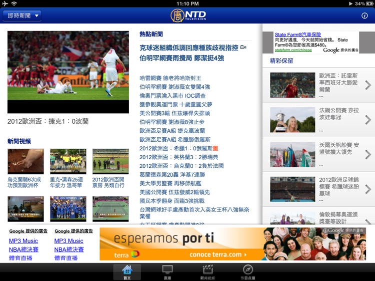Tap red photo icon after 希臘1：0俄羅斯
The width and height of the screenshot is (375, 281).
[215, 148]
